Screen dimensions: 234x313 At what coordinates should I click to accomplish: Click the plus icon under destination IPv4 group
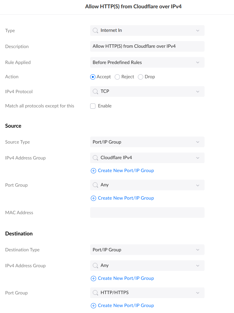93,278
